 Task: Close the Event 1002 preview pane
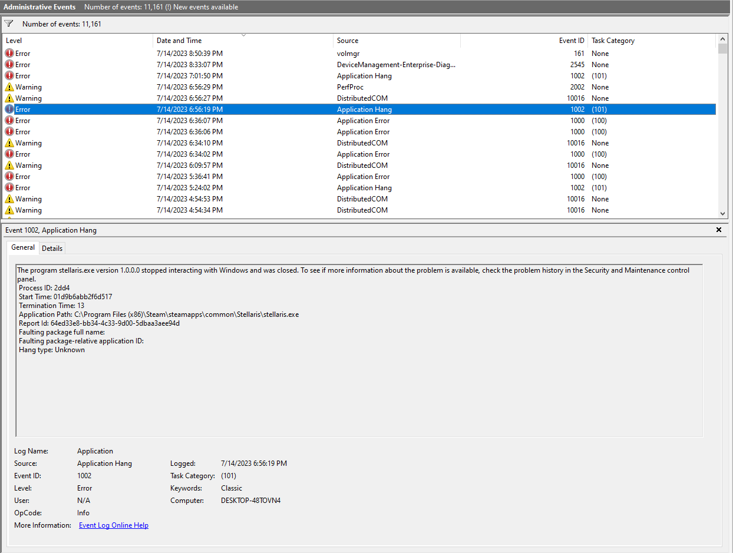click(718, 230)
